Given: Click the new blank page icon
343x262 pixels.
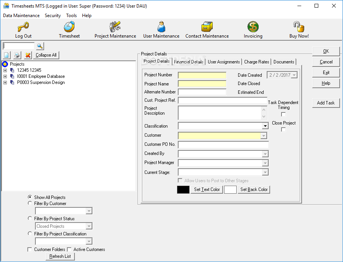Looking at the screenshot, I should tap(6, 55).
